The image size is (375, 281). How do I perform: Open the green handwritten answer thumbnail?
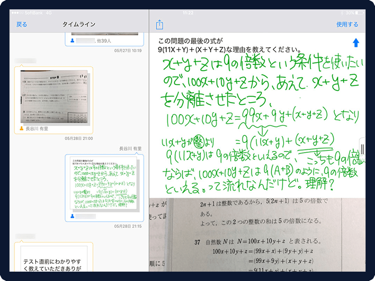[103, 183]
